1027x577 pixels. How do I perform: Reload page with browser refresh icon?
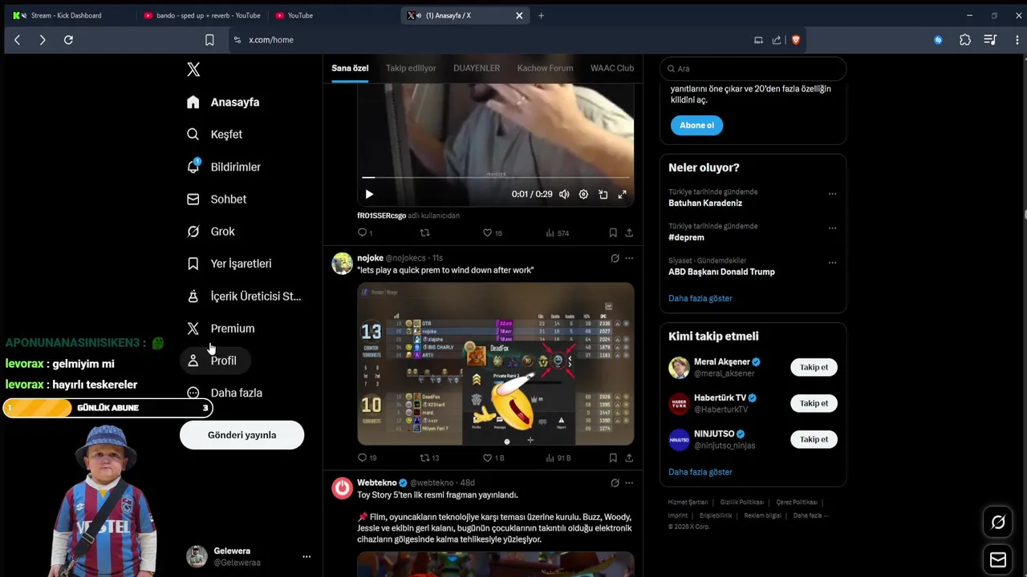(x=68, y=40)
